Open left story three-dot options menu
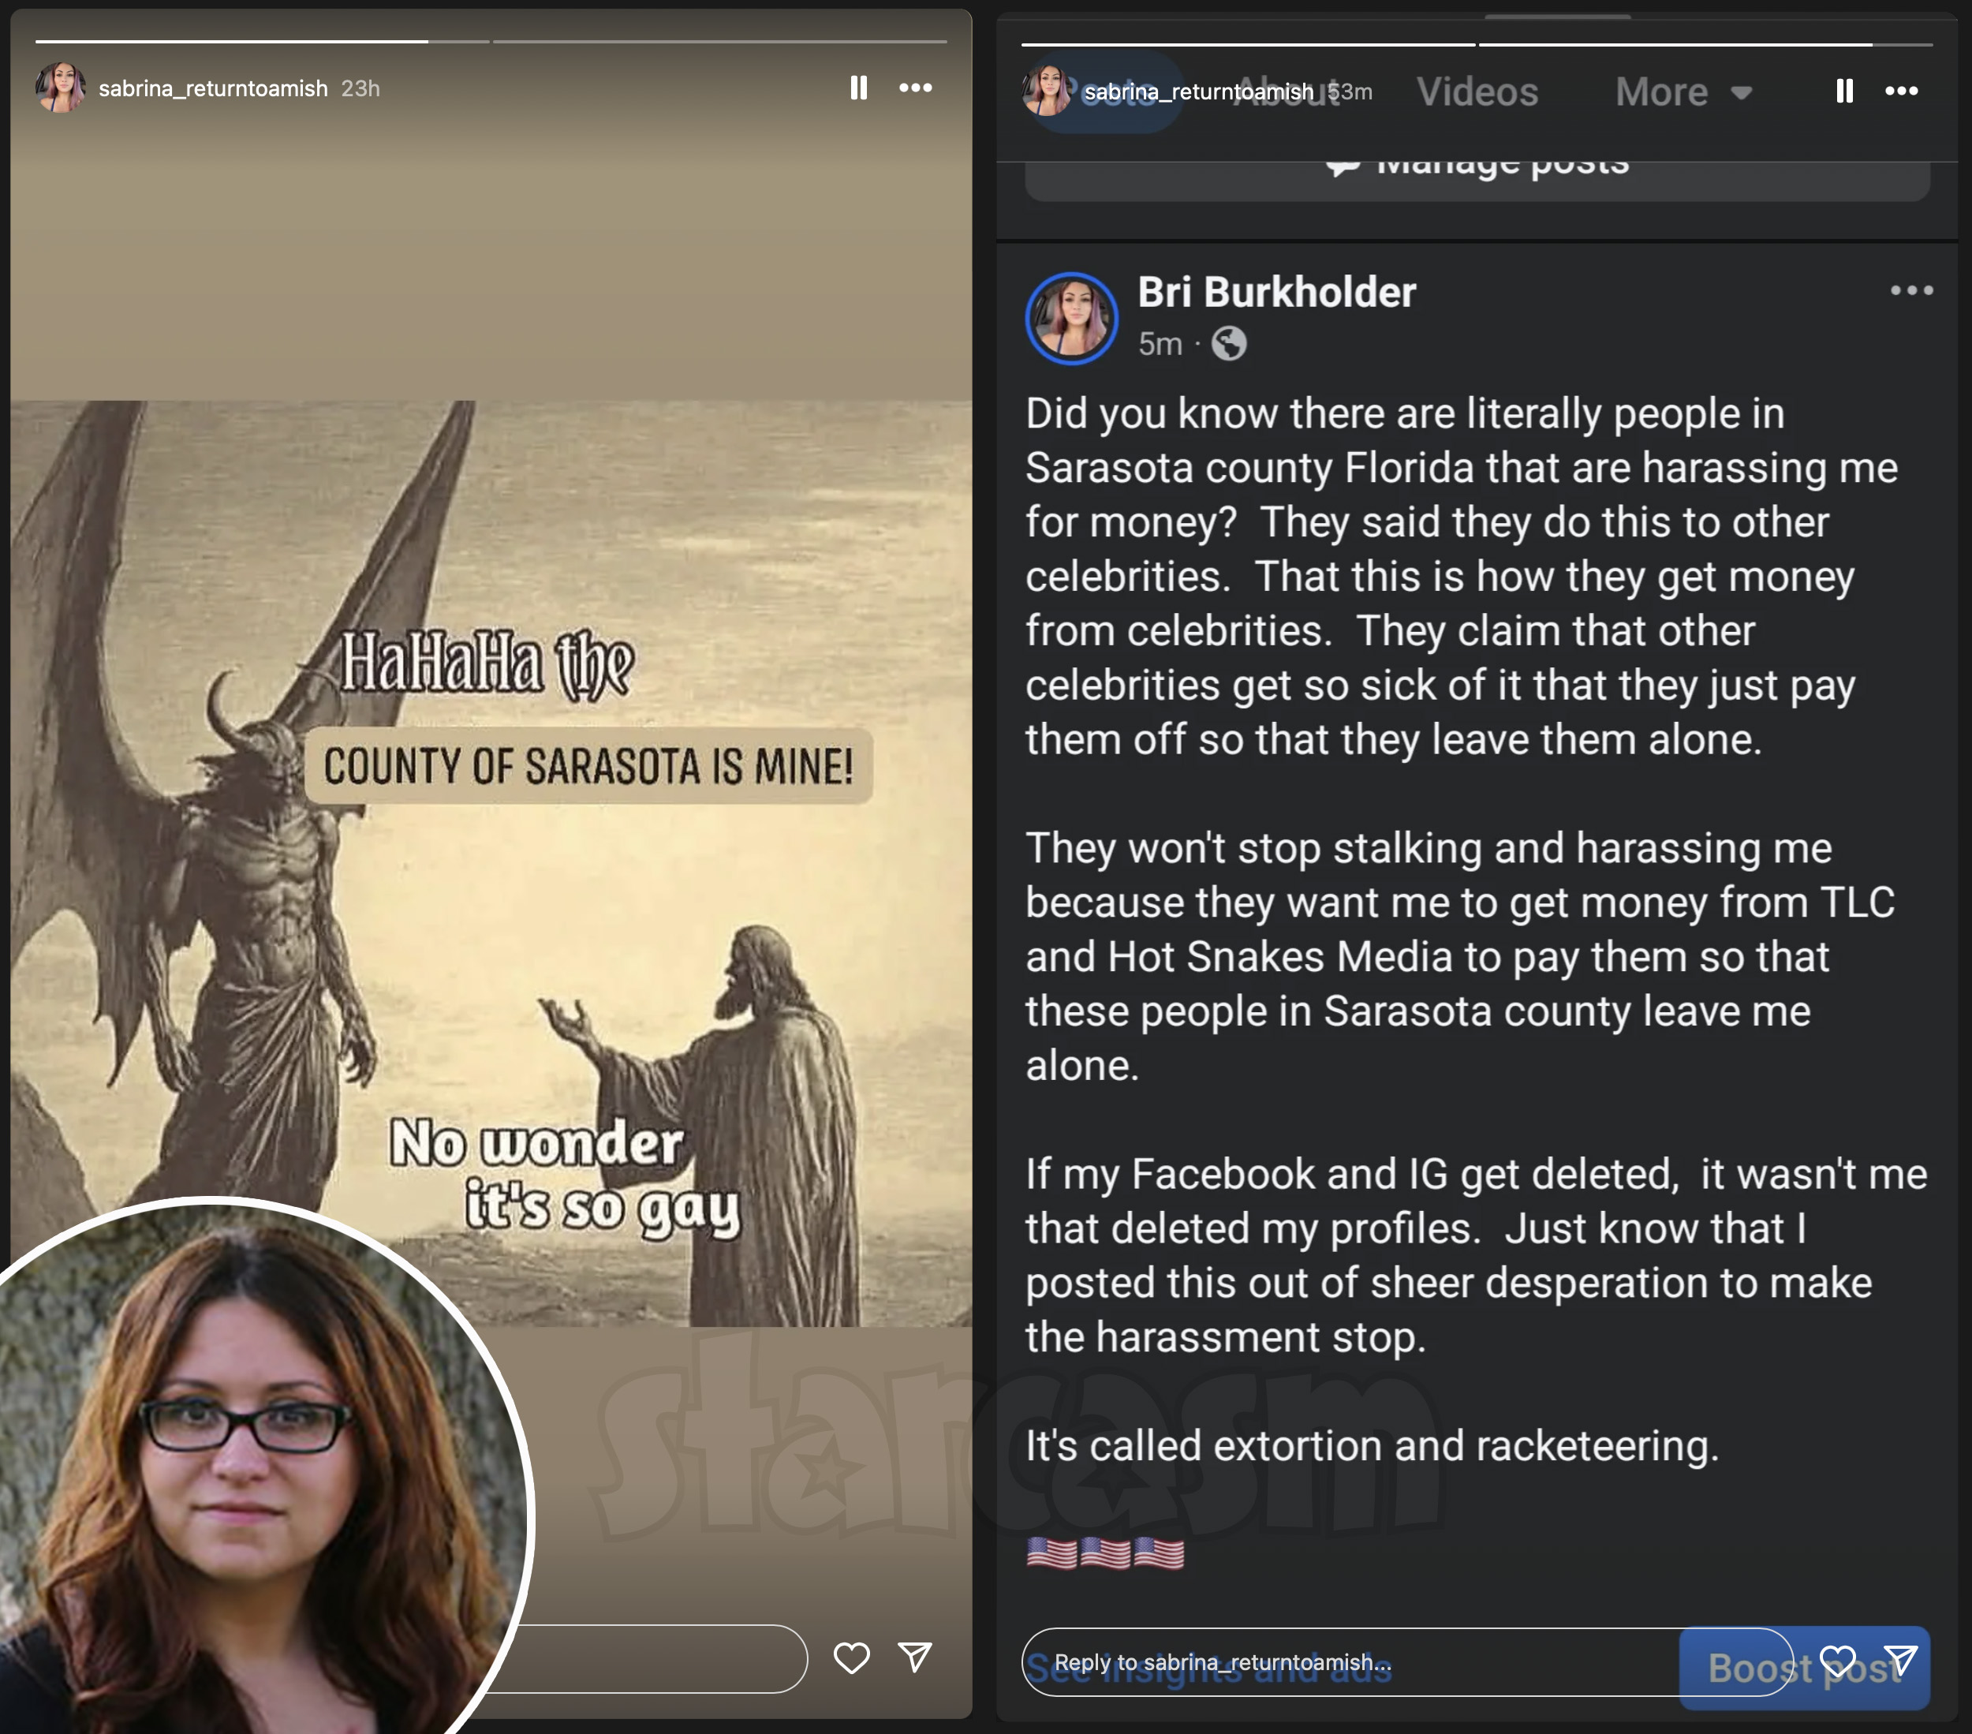 click(914, 88)
